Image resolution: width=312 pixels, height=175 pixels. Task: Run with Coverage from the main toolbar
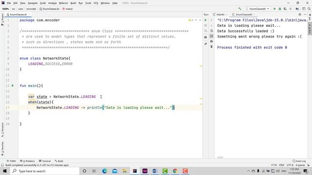tap(285, 9)
